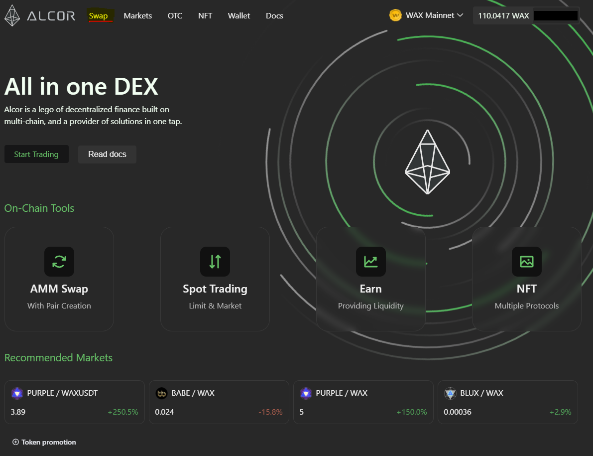The height and width of the screenshot is (456, 593).
Task: Click the +2.9% change value
Action: [x=560, y=412]
